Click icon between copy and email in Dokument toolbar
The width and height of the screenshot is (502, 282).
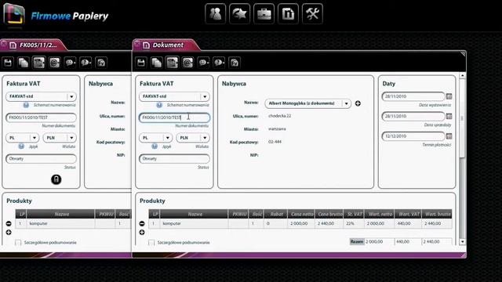coord(173,63)
